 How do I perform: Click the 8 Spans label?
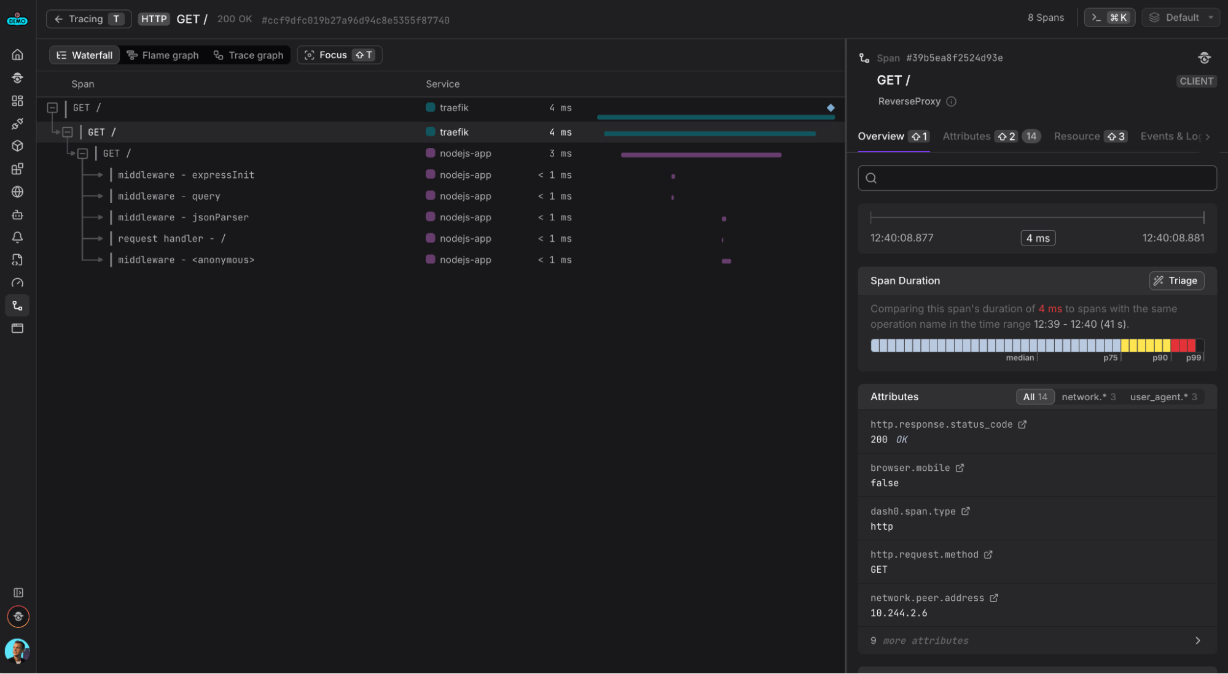pyautogui.click(x=1046, y=18)
